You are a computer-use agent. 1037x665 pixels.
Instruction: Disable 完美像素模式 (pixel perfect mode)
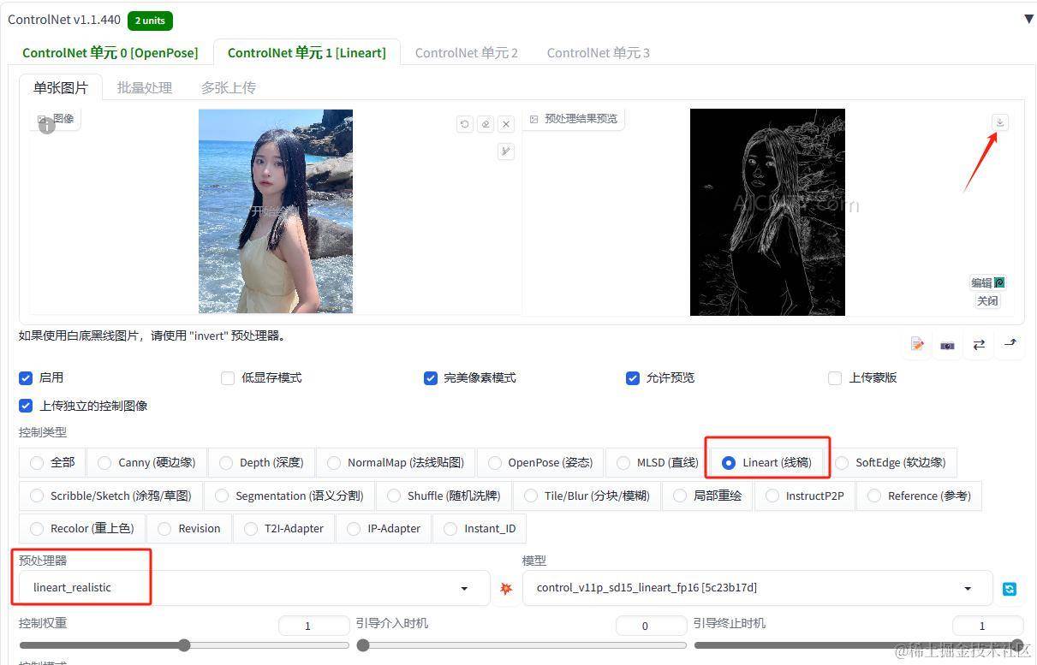[x=431, y=377]
